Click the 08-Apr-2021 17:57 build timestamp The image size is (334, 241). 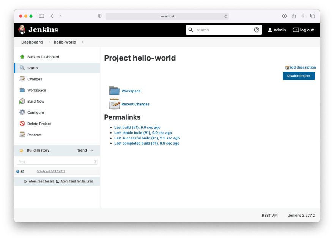click(x=51, y=171)
